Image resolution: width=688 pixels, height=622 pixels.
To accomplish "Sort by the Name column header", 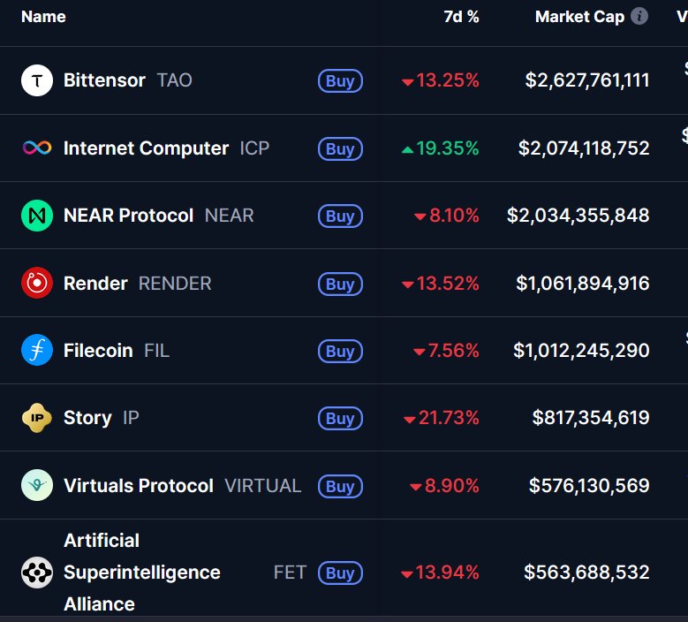I will coord(43,17).
